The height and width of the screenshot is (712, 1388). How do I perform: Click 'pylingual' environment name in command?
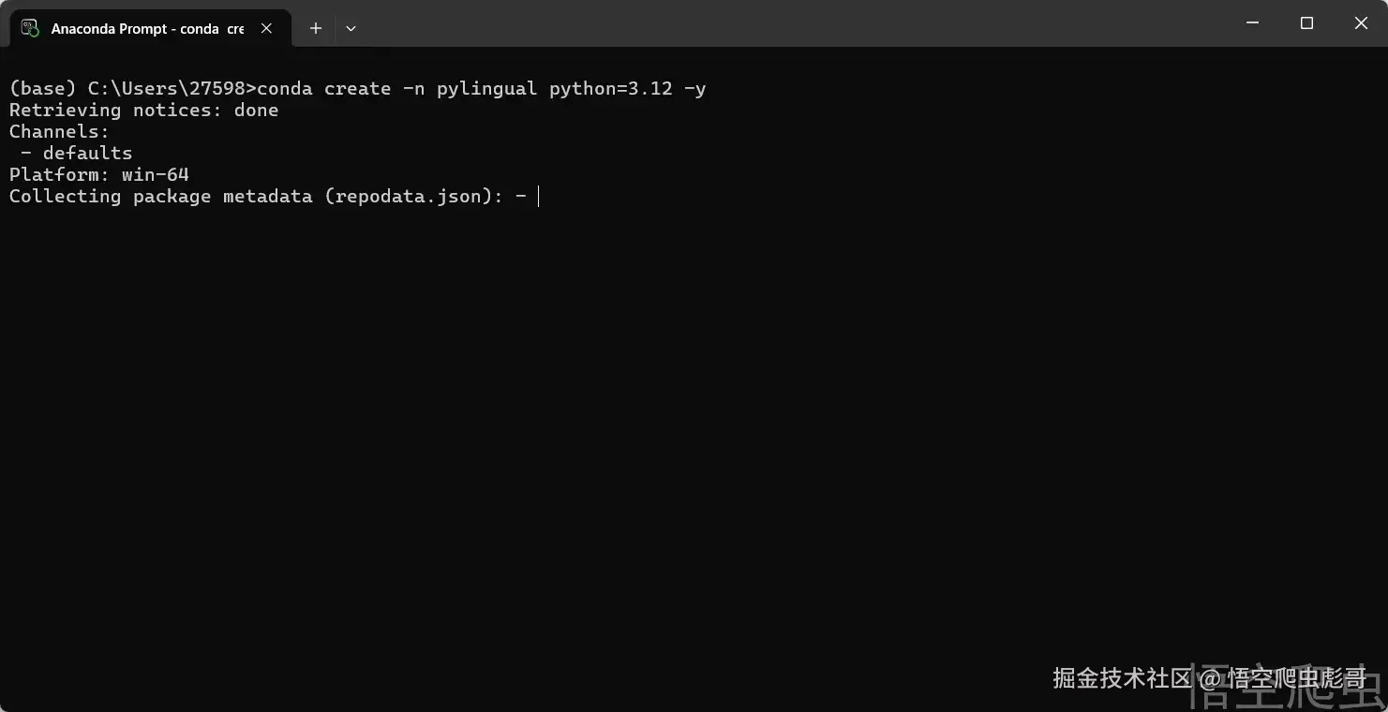tap(486, 89)
